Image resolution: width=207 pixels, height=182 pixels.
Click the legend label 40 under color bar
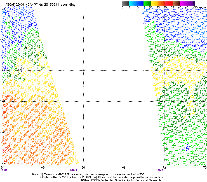[x=180, y=7]
